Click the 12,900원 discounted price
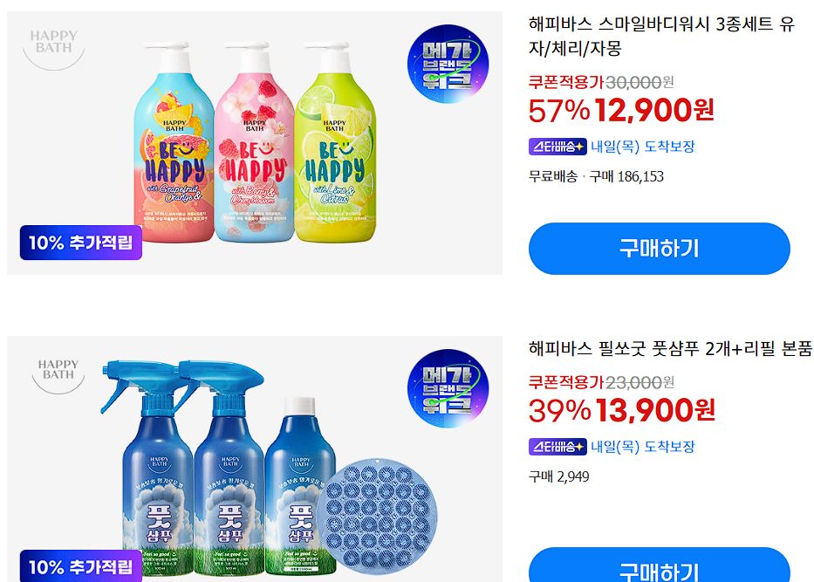This screenshot has width=814, height=582. (x=654, y=110)
